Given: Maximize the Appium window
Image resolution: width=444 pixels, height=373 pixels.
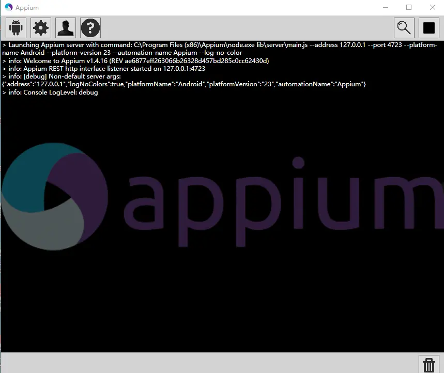Looking at the screenshot, I should (x=409, y=7).
